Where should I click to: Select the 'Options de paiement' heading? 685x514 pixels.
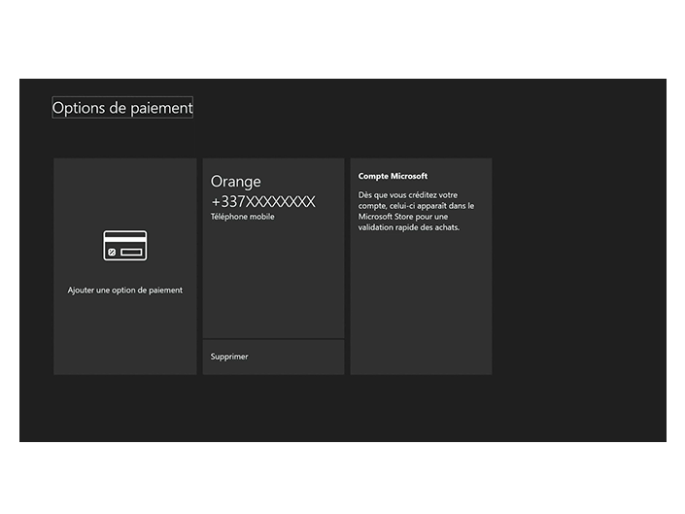[x=122, y=108]
